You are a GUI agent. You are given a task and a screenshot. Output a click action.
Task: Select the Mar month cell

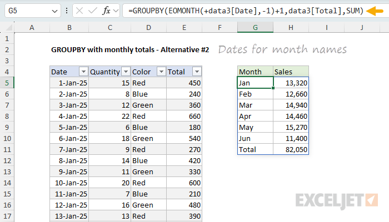pos(255,105)
